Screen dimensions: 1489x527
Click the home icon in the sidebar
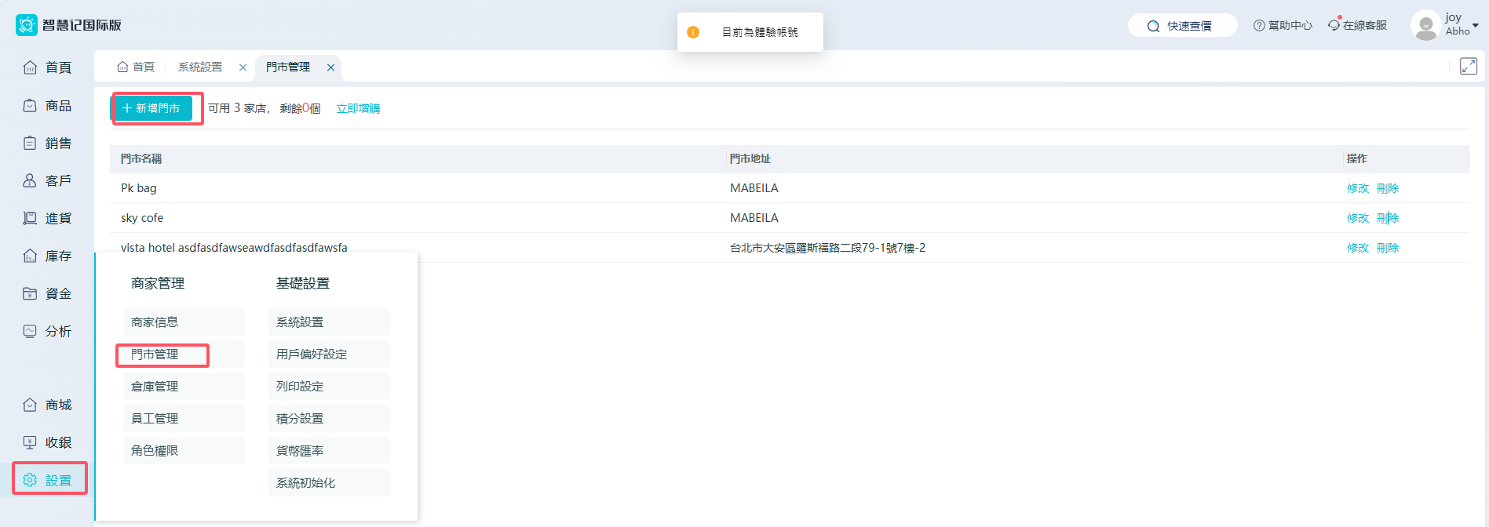30,67
